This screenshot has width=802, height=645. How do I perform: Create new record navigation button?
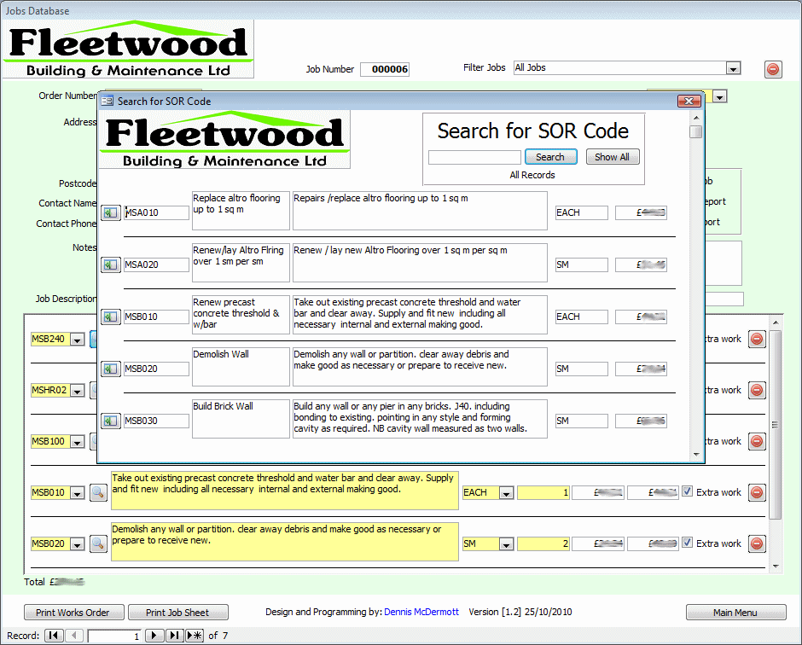click(x=194, y=636)
